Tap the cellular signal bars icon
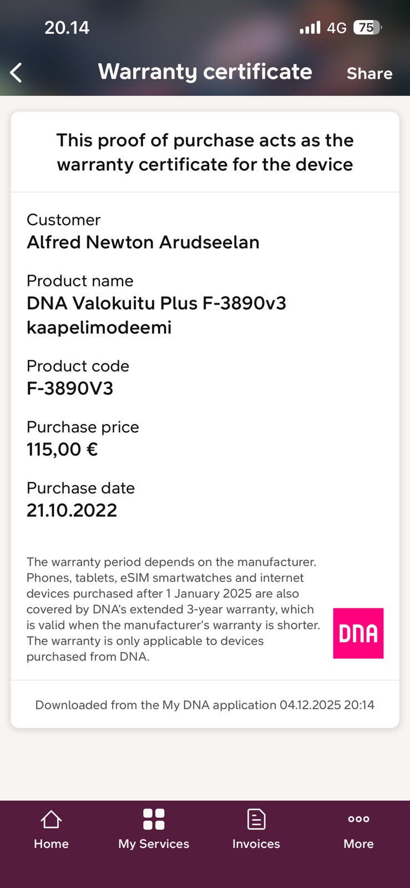Screen dimensions: 410x888 click(310, 28)
